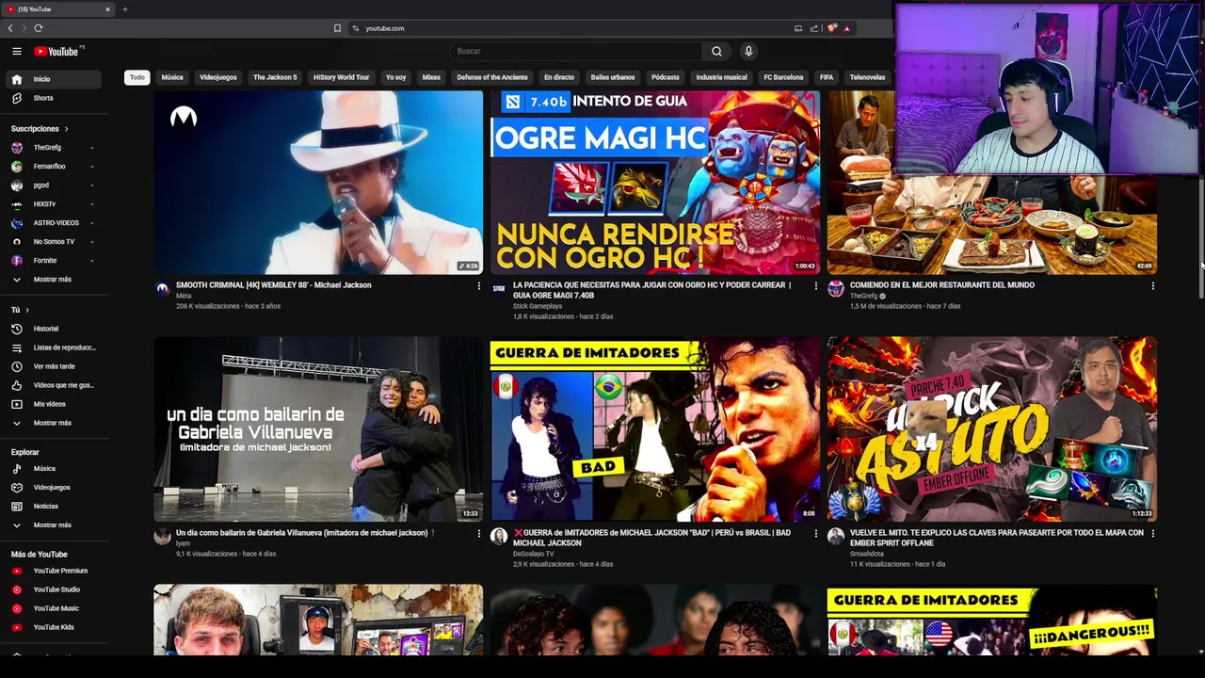Viewport: 1205px width, 678px height.
Task: Click the YouTube logo
Action: click(x=56, y=51)
